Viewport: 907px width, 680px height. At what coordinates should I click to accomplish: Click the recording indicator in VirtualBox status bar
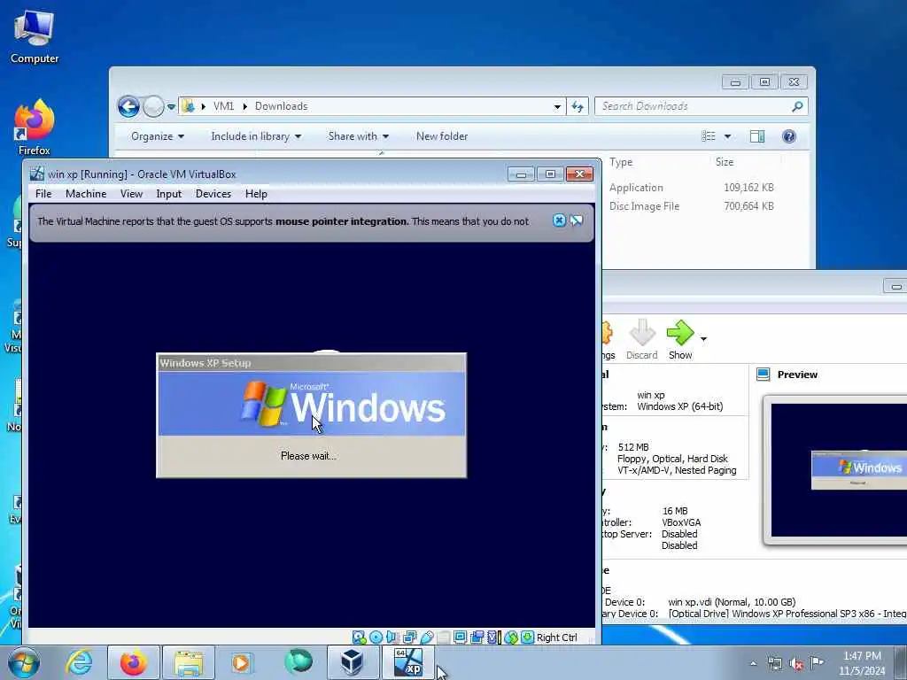click(477, 637)
